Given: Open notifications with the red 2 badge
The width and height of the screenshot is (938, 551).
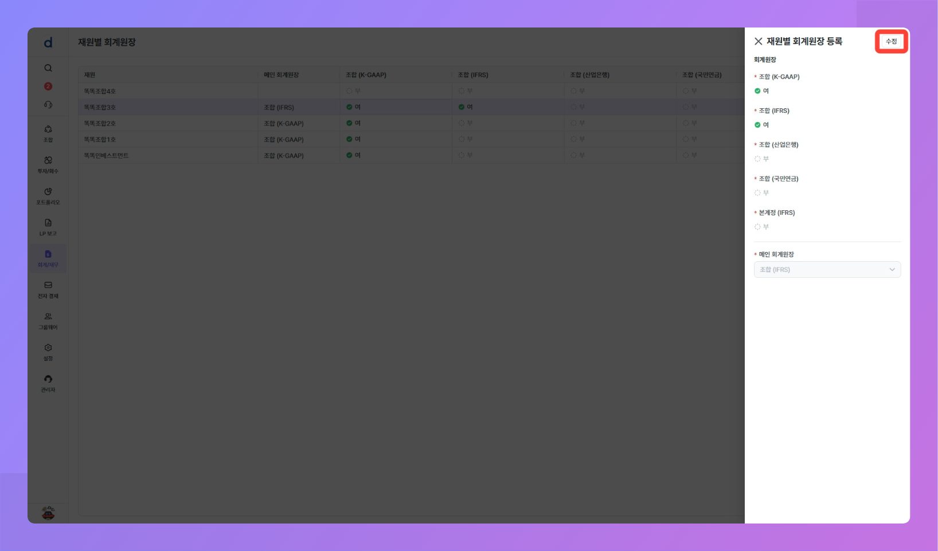Looking at the screenshot, I should pos(48,86).
